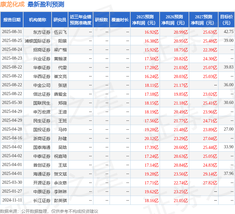Click researcher name 崔文亮
The width and height of the screenshot is (235, 214).
tap(60, 76)
